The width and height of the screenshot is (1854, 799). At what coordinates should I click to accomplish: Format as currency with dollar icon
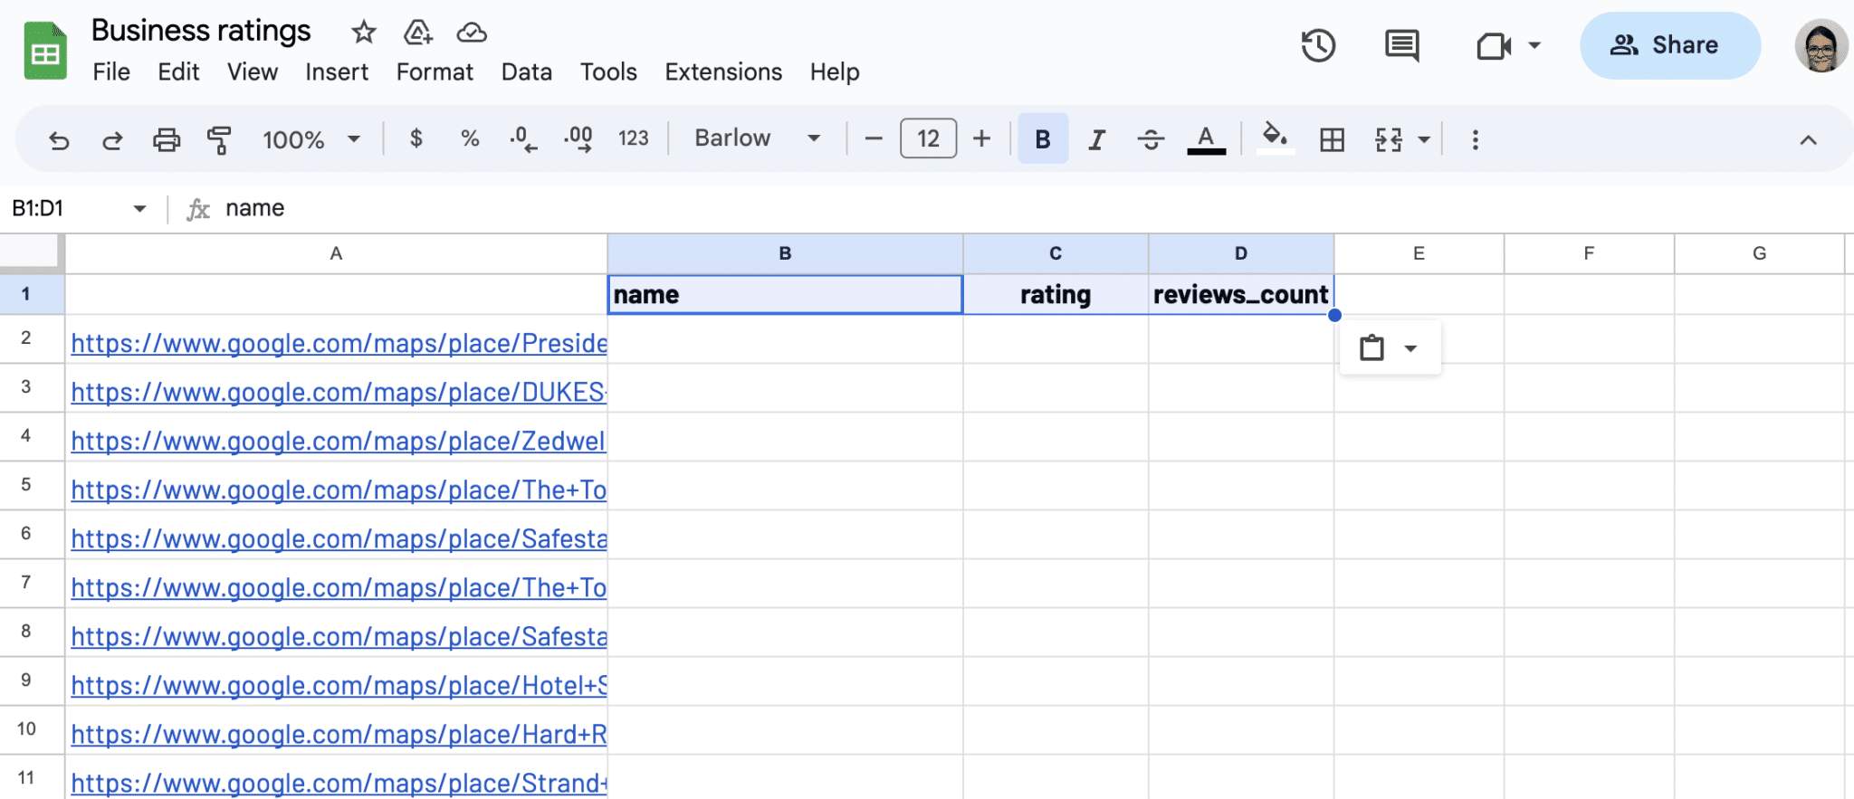(416, 138)
